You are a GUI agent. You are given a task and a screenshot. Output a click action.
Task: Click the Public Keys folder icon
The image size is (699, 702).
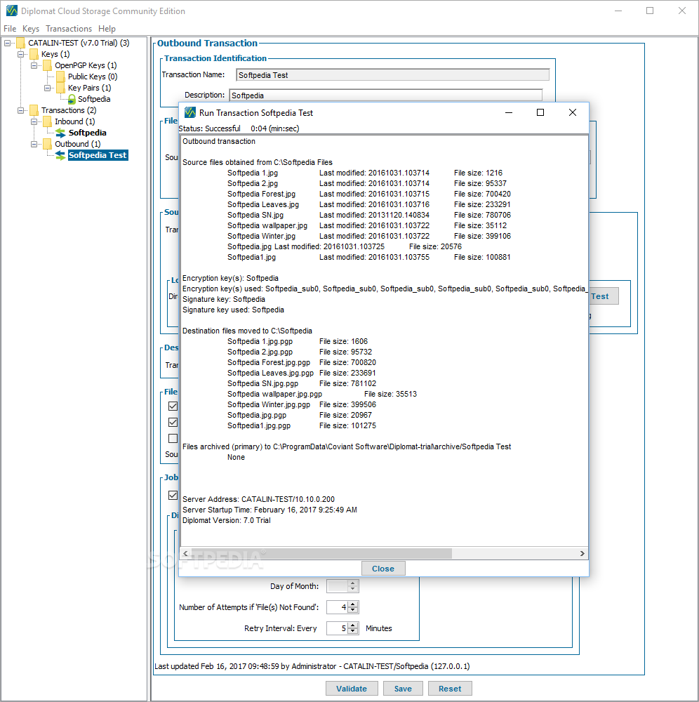tap(61, 77)
